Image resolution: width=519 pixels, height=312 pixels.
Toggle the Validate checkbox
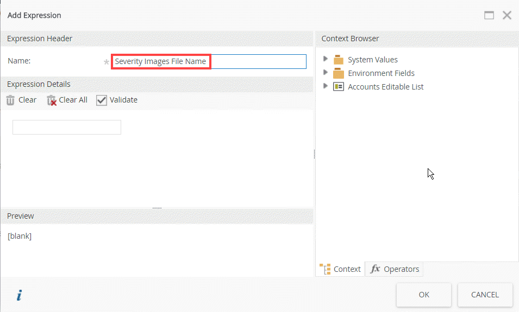[102, 100]
